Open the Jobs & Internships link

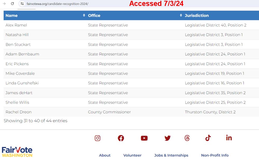[171, 155]
